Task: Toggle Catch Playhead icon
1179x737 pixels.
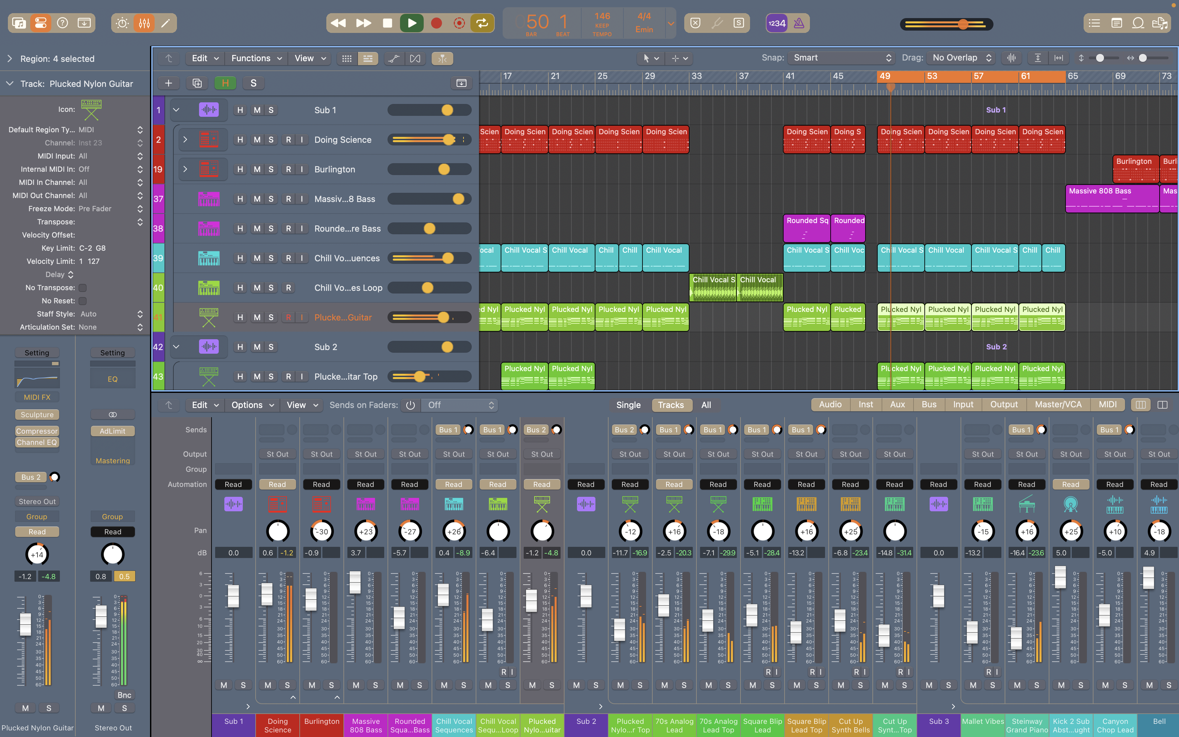Action: click(x=442, y=59)
